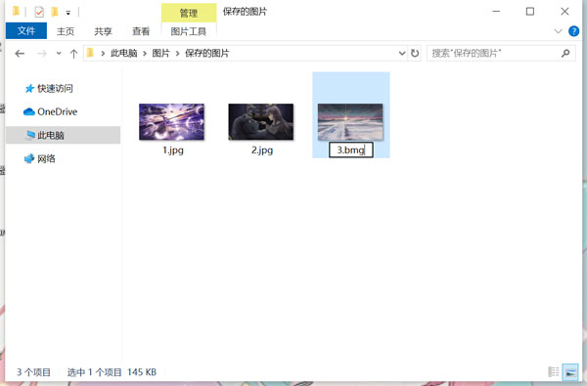Minimize the 保存的图片 window
This screenshot has height=386, width=587.
[496, 12]
